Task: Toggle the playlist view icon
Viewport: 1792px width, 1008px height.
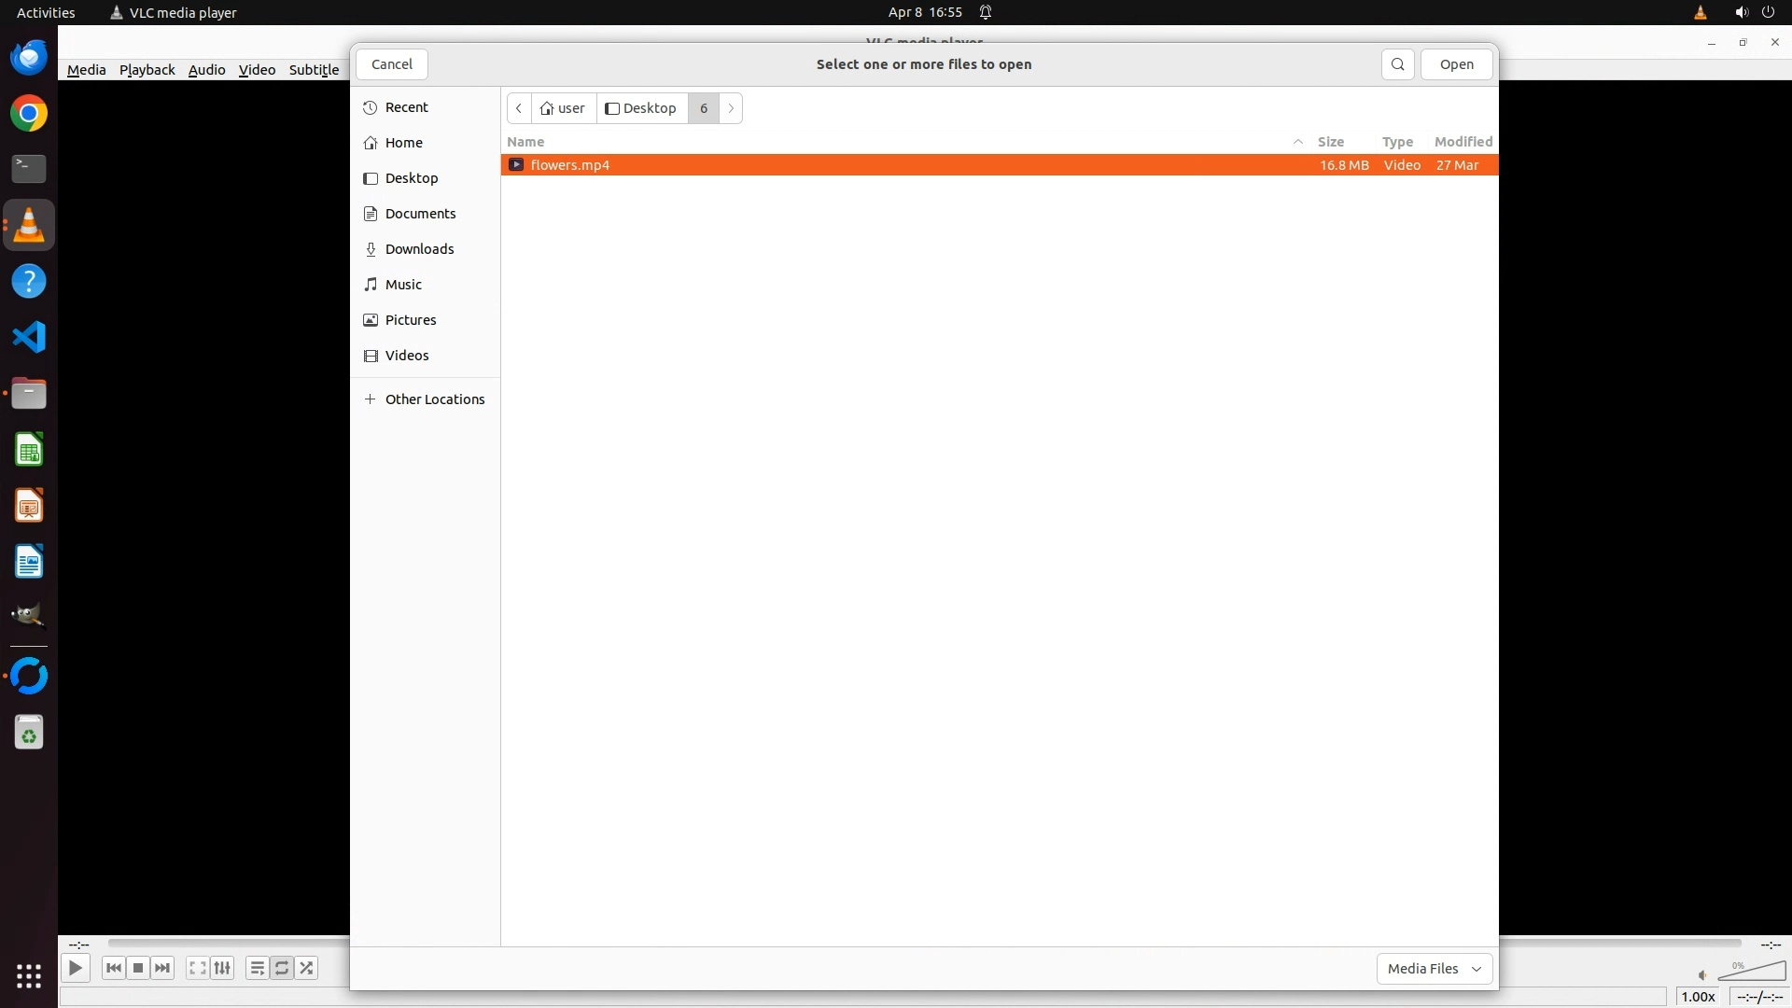Action: pyautogui.click(x=257, y=969)
